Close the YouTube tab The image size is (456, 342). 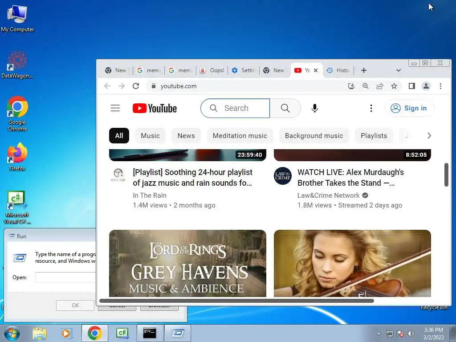316,70
